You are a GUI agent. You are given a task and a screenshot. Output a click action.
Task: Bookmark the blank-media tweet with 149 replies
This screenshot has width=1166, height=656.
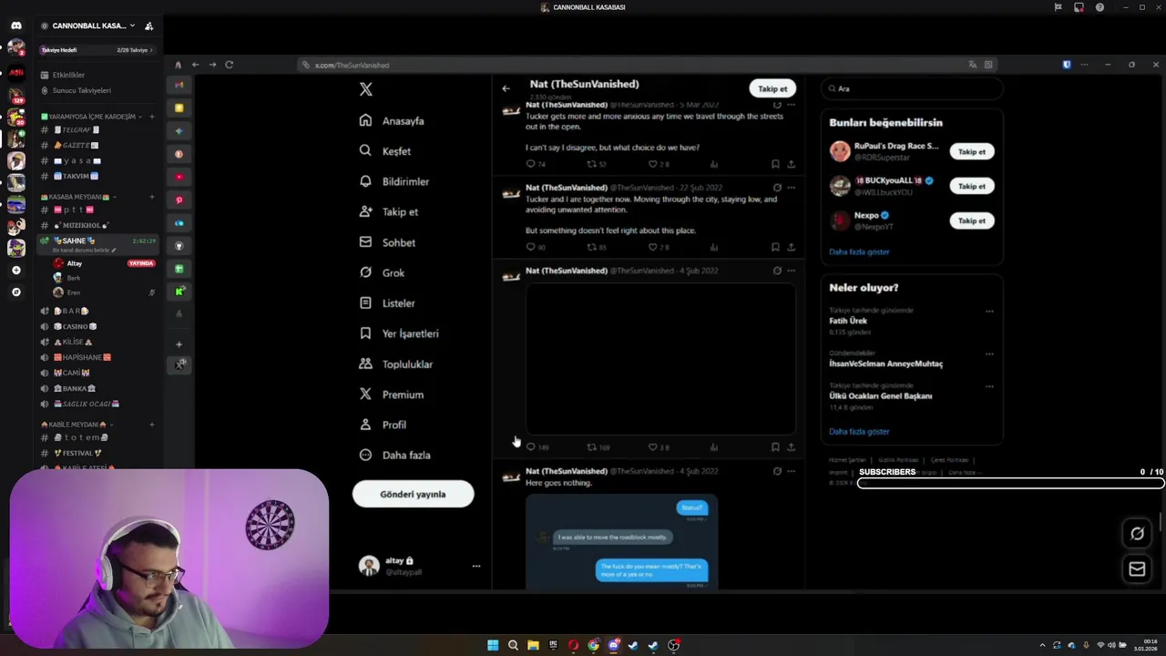point(775,447)
